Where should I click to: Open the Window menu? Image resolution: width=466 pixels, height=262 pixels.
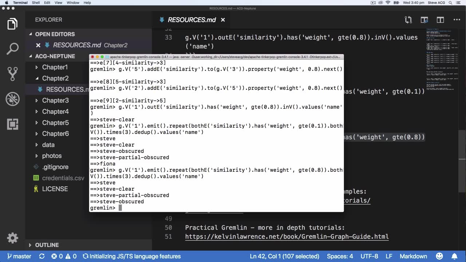coord(73,3)
